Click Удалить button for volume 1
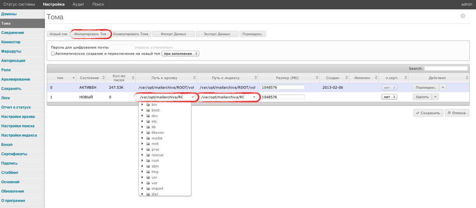Image resolution: width=476 pixels, height=208 pixels. pos(422,97)
